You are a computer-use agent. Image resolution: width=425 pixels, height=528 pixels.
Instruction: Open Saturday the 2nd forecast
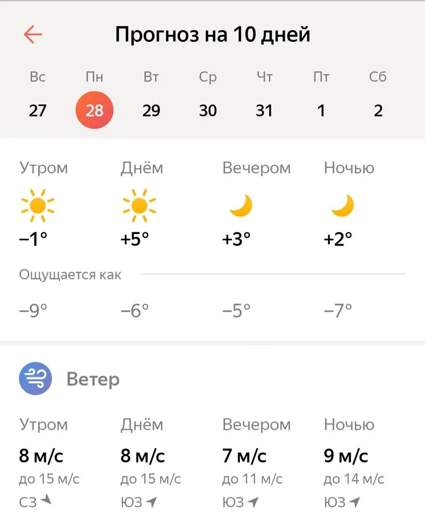tap(378, 110)
